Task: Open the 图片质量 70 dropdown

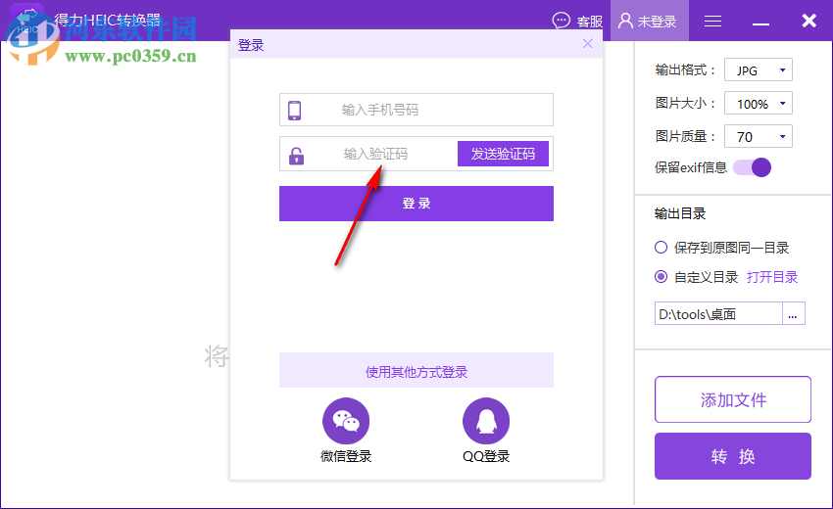Action: [x=759, y=136]
